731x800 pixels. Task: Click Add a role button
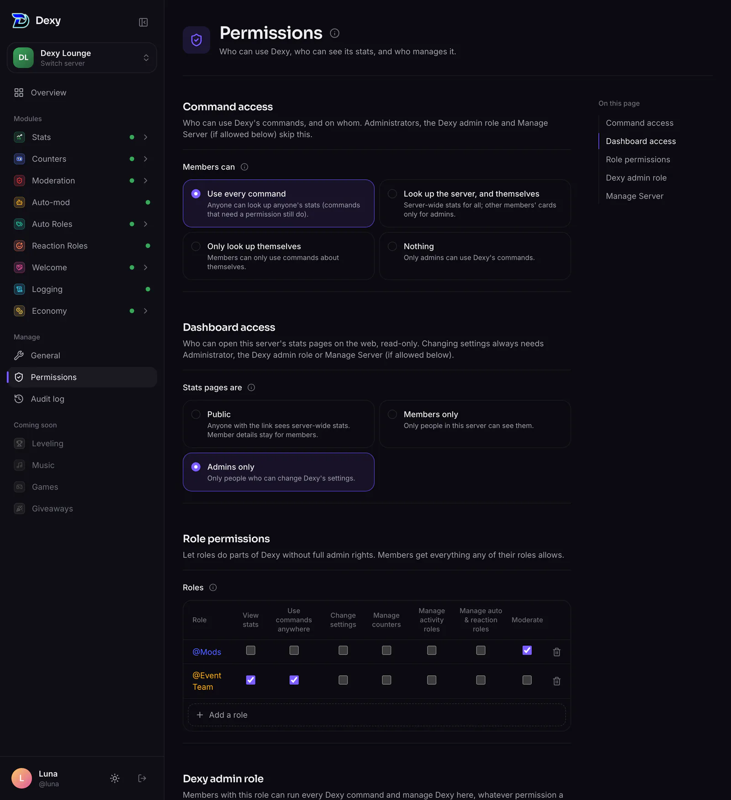pos(376,715)
